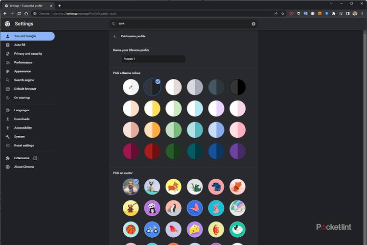Choose the red bird avatar
This screenshot has width=367, height=245.
coord(173,229)
